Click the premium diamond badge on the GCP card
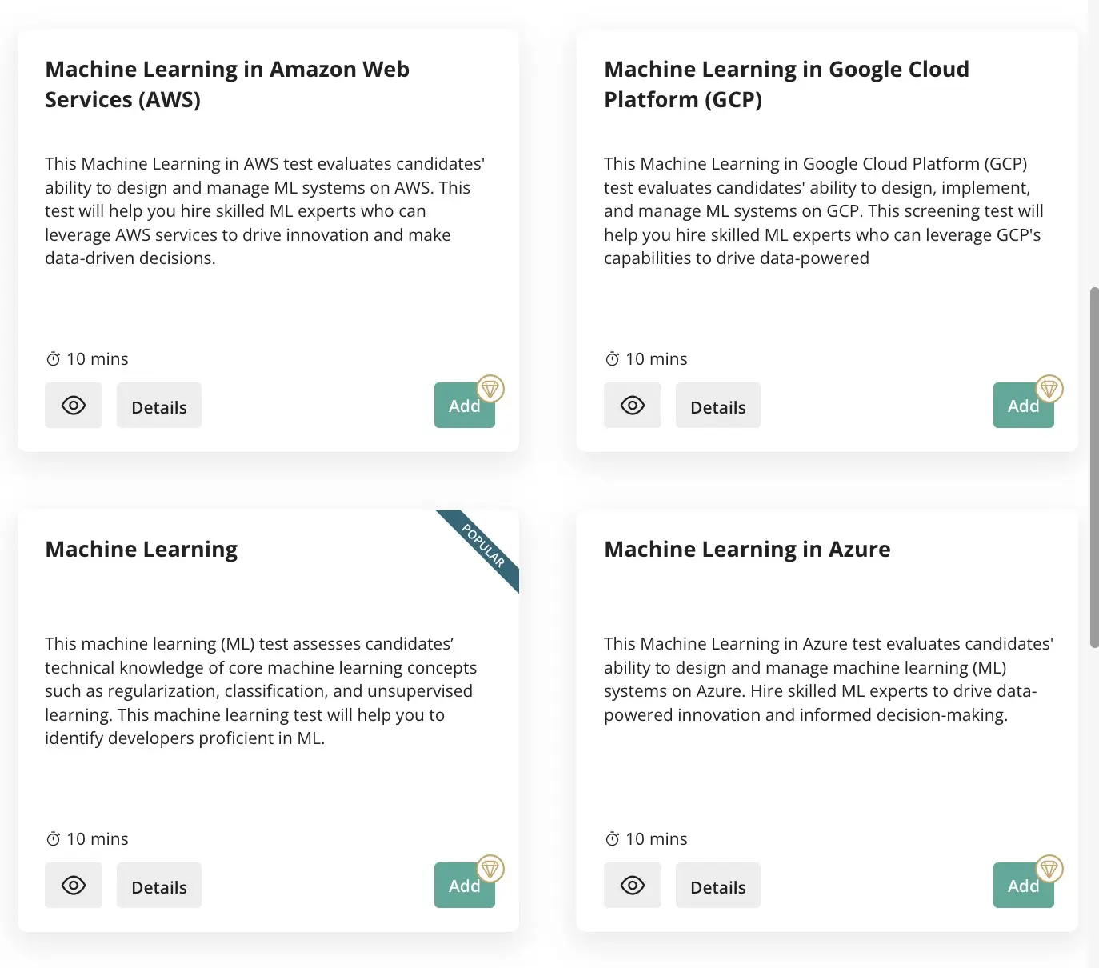Screen dimensions: 1099x968 [1049, 389]
